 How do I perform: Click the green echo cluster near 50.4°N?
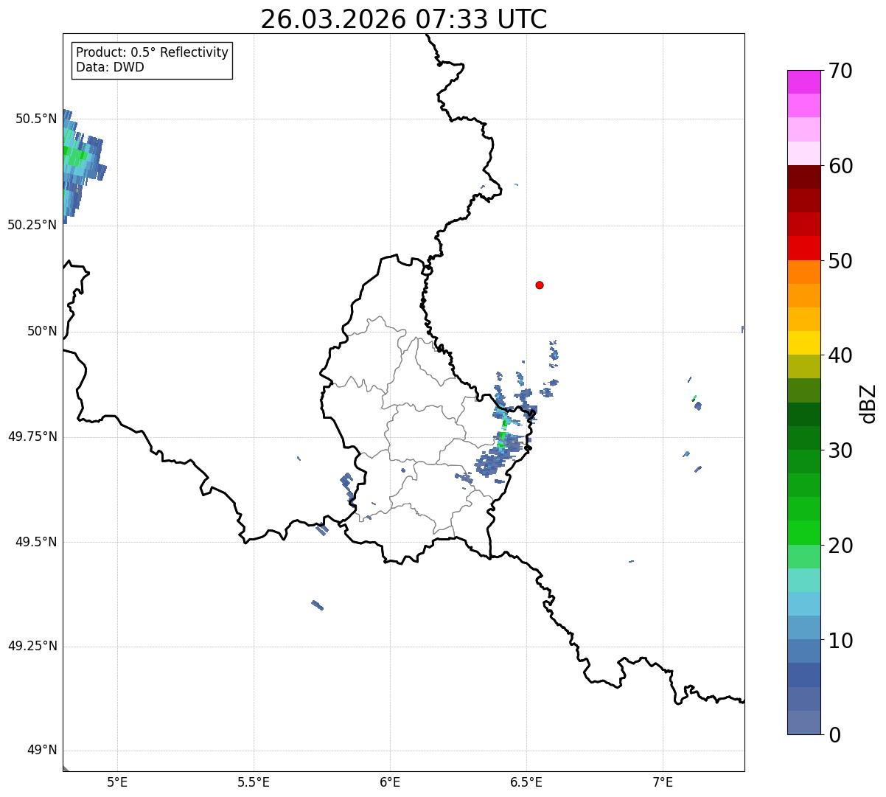77,156
